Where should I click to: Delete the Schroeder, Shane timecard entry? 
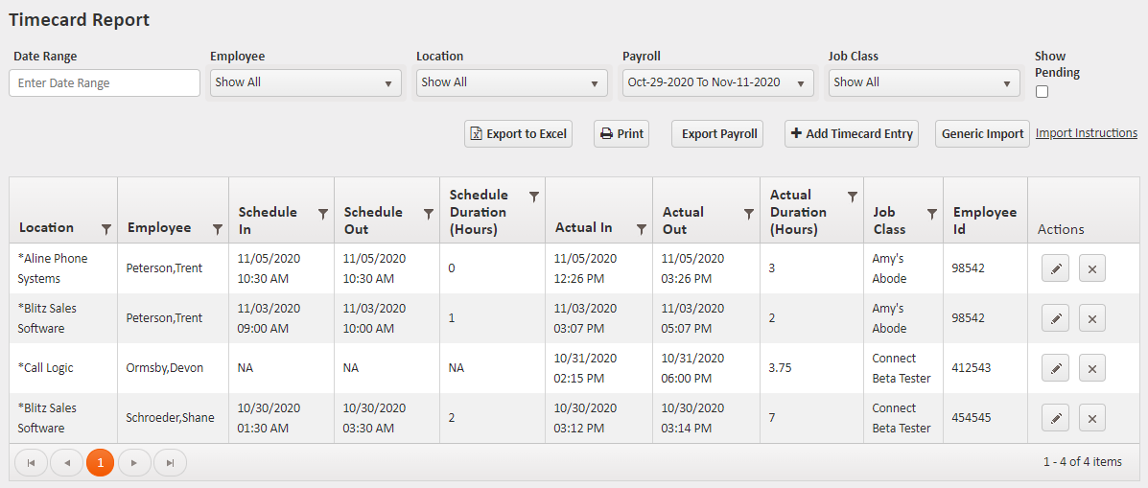1092,418
